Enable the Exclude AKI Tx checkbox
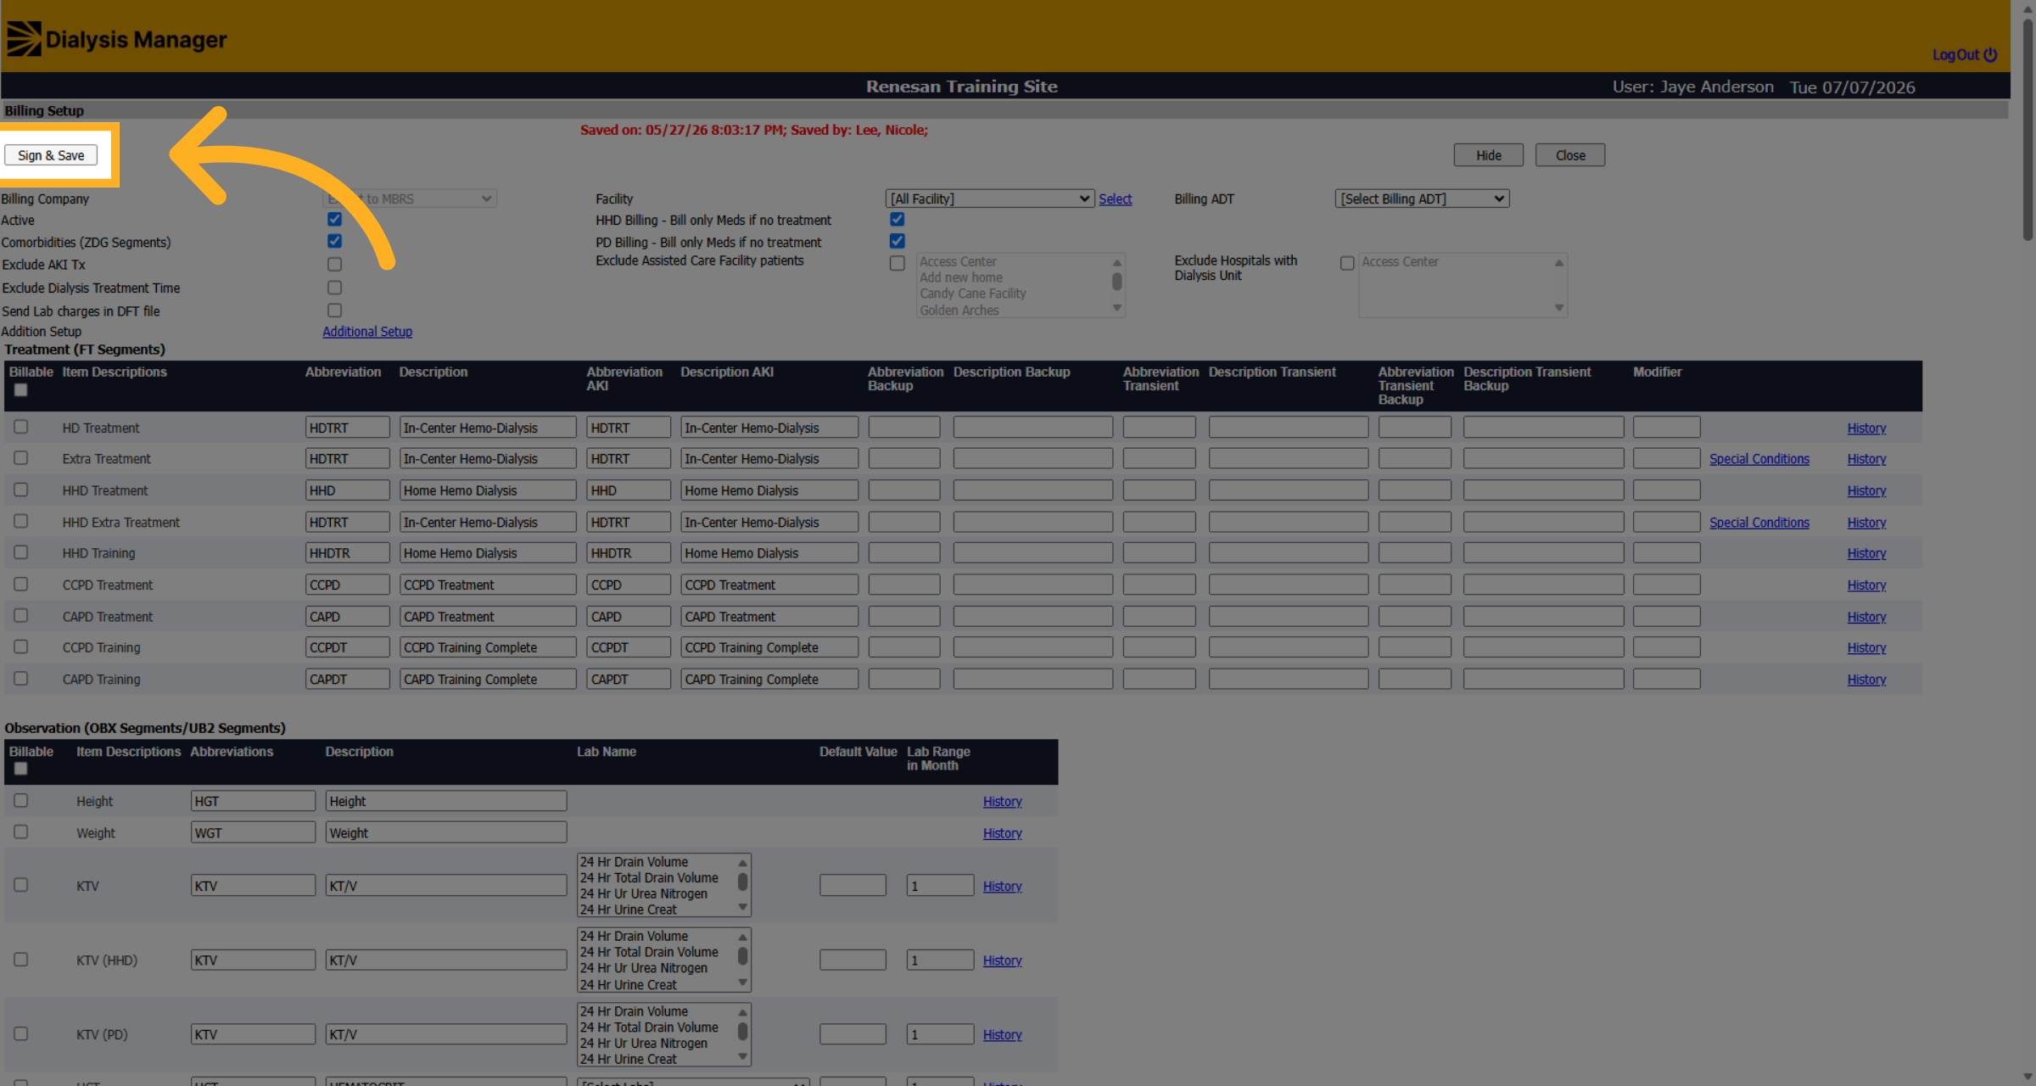Screen dimensions: 2036x1086 pos(335,265)
